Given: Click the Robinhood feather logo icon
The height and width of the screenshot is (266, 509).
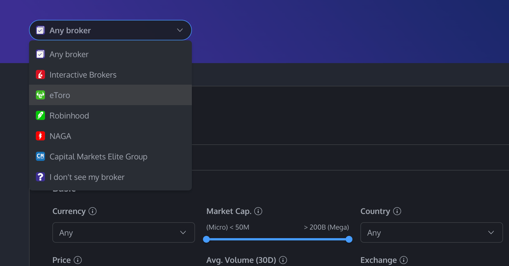Looking at the screenshot, I should click(x=40, y=116).
